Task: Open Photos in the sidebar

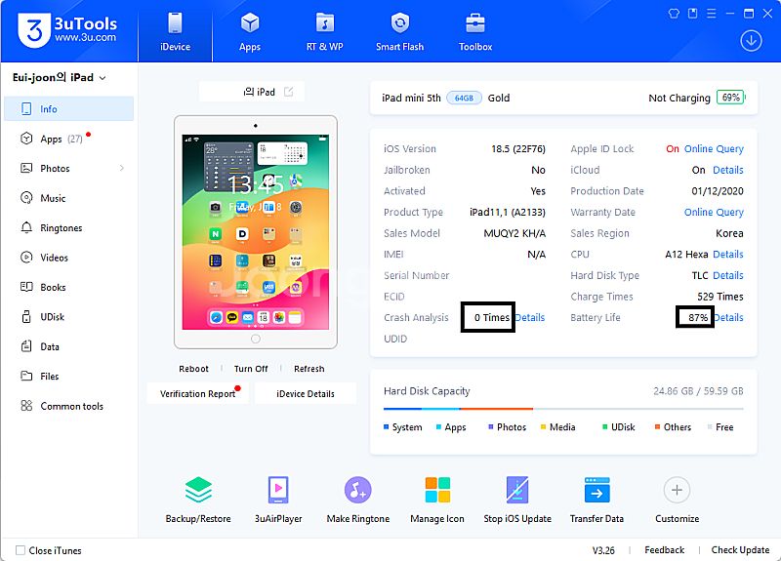Action: coord(68,168)
